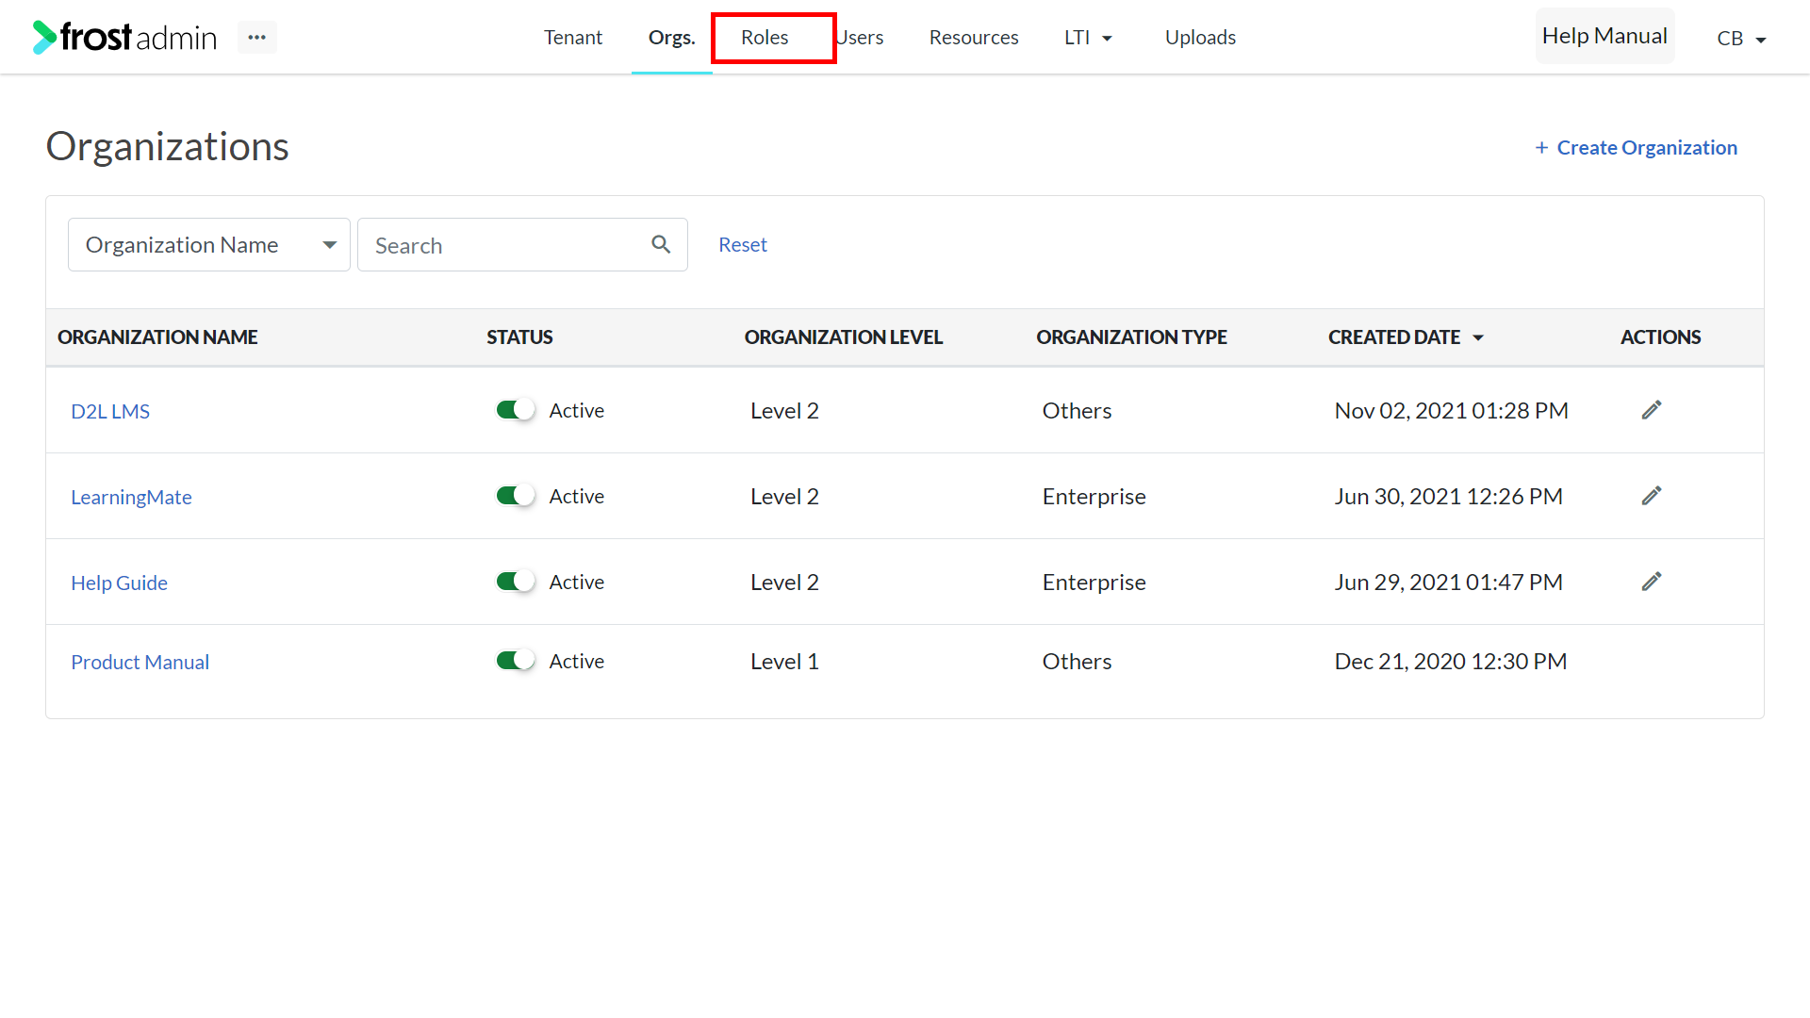Open the three-dot more options menu
This screenshot has width=1810, height=1018.
click(x=257, y=37)
